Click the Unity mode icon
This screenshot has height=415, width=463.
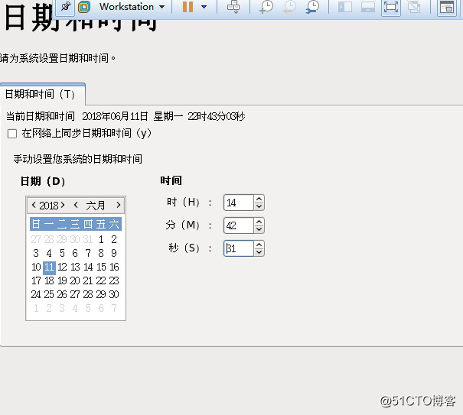click(414, 7)
